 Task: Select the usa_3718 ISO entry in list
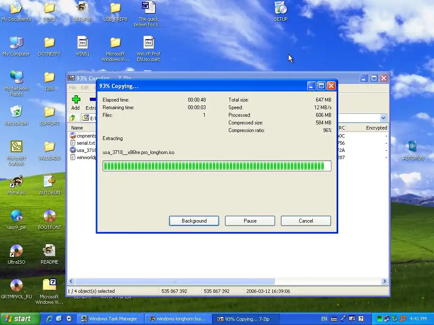pyautogui.click(x=83, y=150)
